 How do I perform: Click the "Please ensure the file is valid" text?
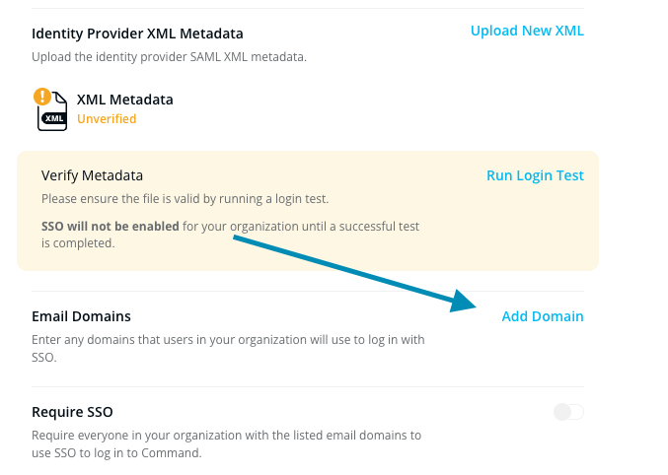185,199
